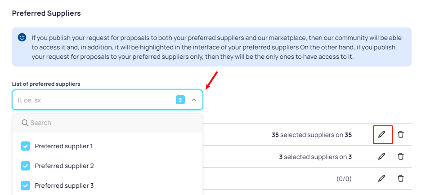Select the 'Preferred supplier 1' option label
The image size is (421, 195).
(x=63, y=146)
